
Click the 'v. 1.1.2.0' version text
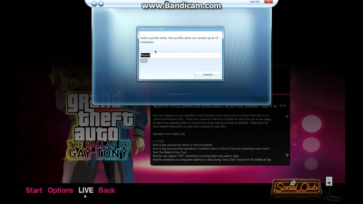(x=158, y=141)
